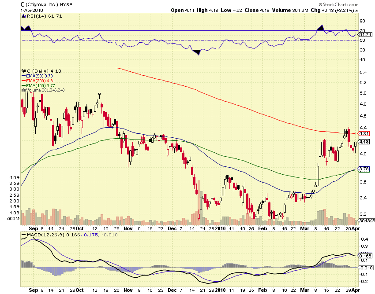Click the volume axis label 2.5B
The width and height of the screenshot is (375, 294).
tap(15, 195)
